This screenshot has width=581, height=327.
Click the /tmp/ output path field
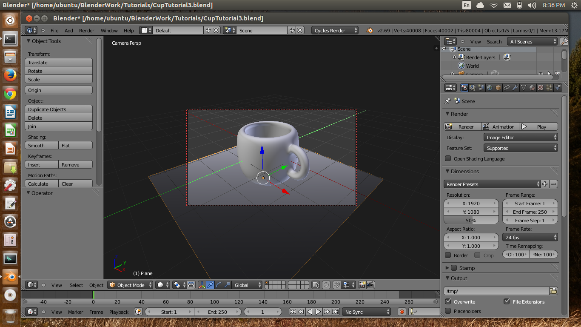tap(496, 291)
